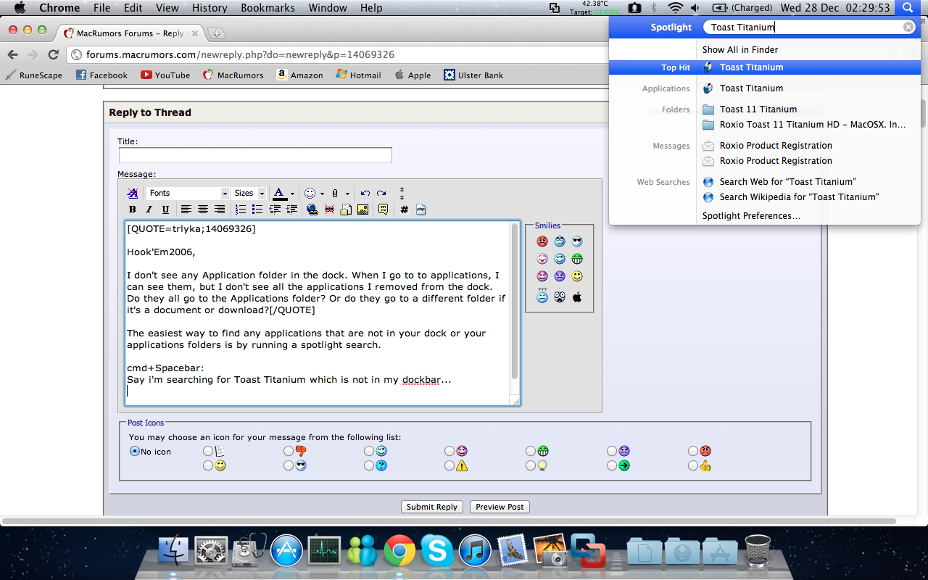The height and width of the screenshot is (580, 928).
Task: Click Preview Post button
Action: pos(500,507)
